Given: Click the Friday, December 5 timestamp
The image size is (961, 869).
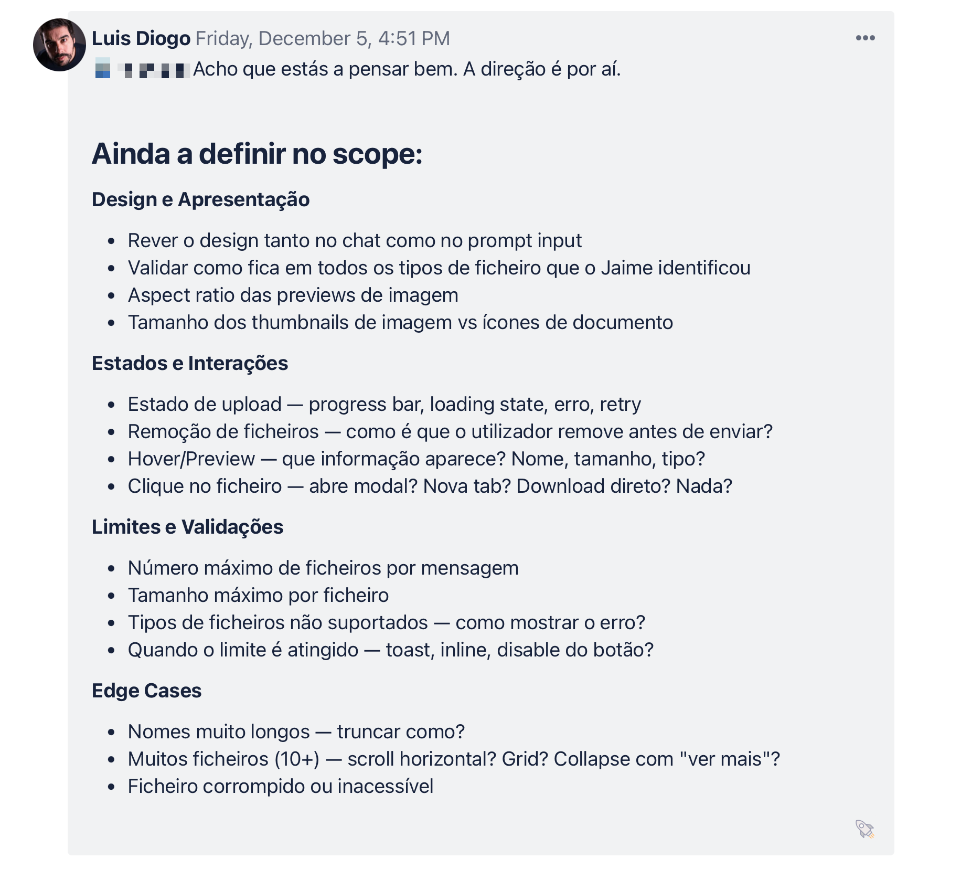Looking at the screenshot, I should tap(323, 38).
